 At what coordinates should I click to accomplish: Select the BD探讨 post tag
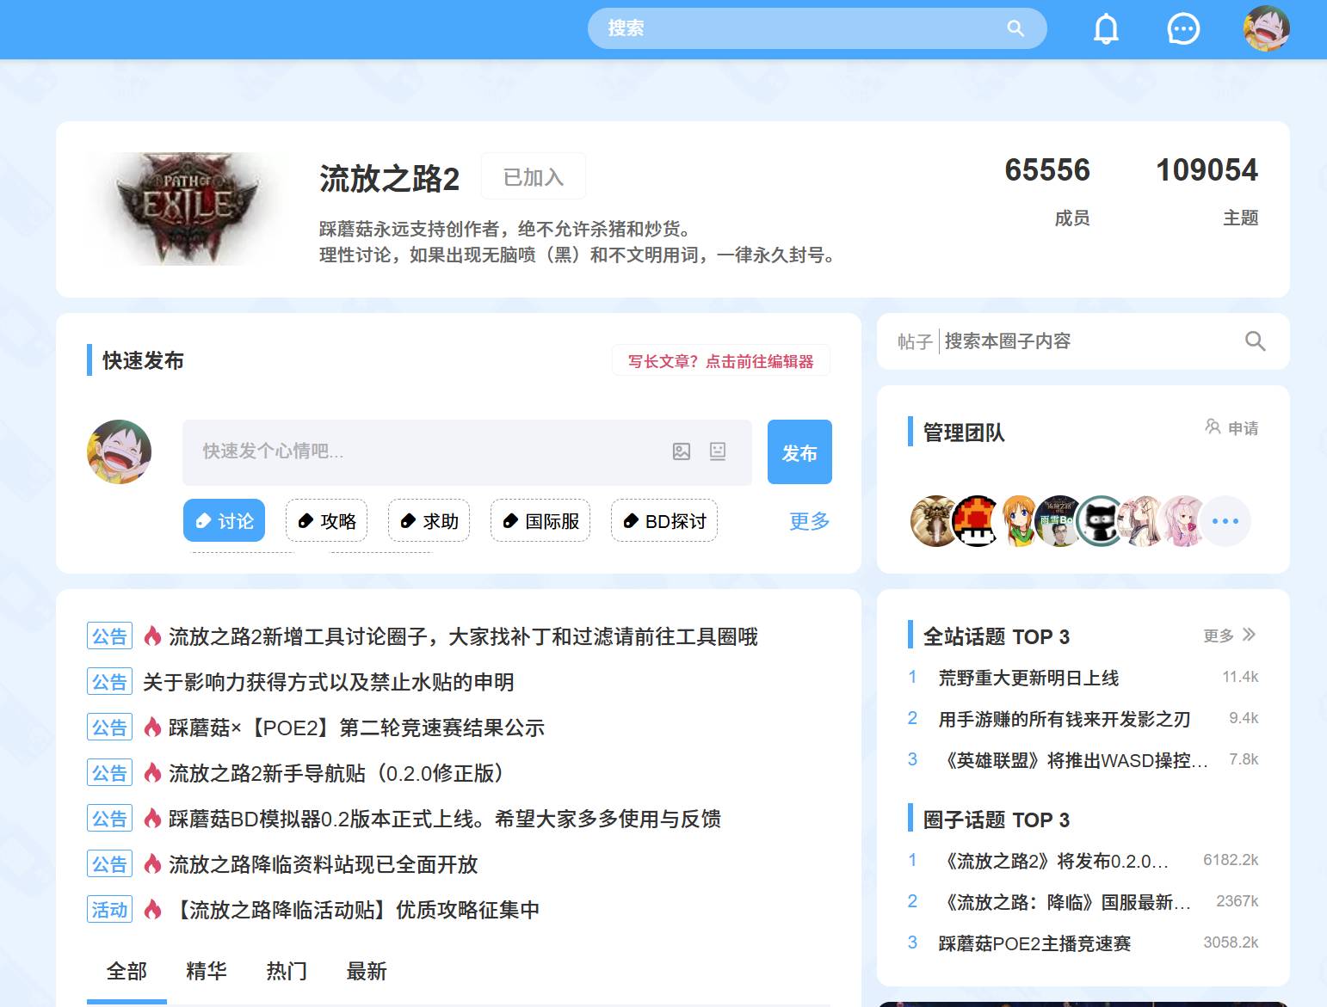pos(664,521)
